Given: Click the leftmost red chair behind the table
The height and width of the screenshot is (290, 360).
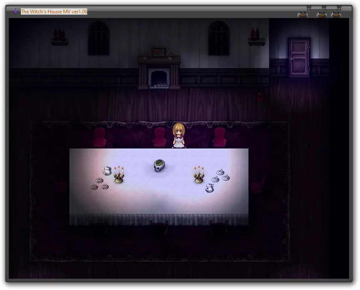Looking at the screenshot, I should click(100, 137).
